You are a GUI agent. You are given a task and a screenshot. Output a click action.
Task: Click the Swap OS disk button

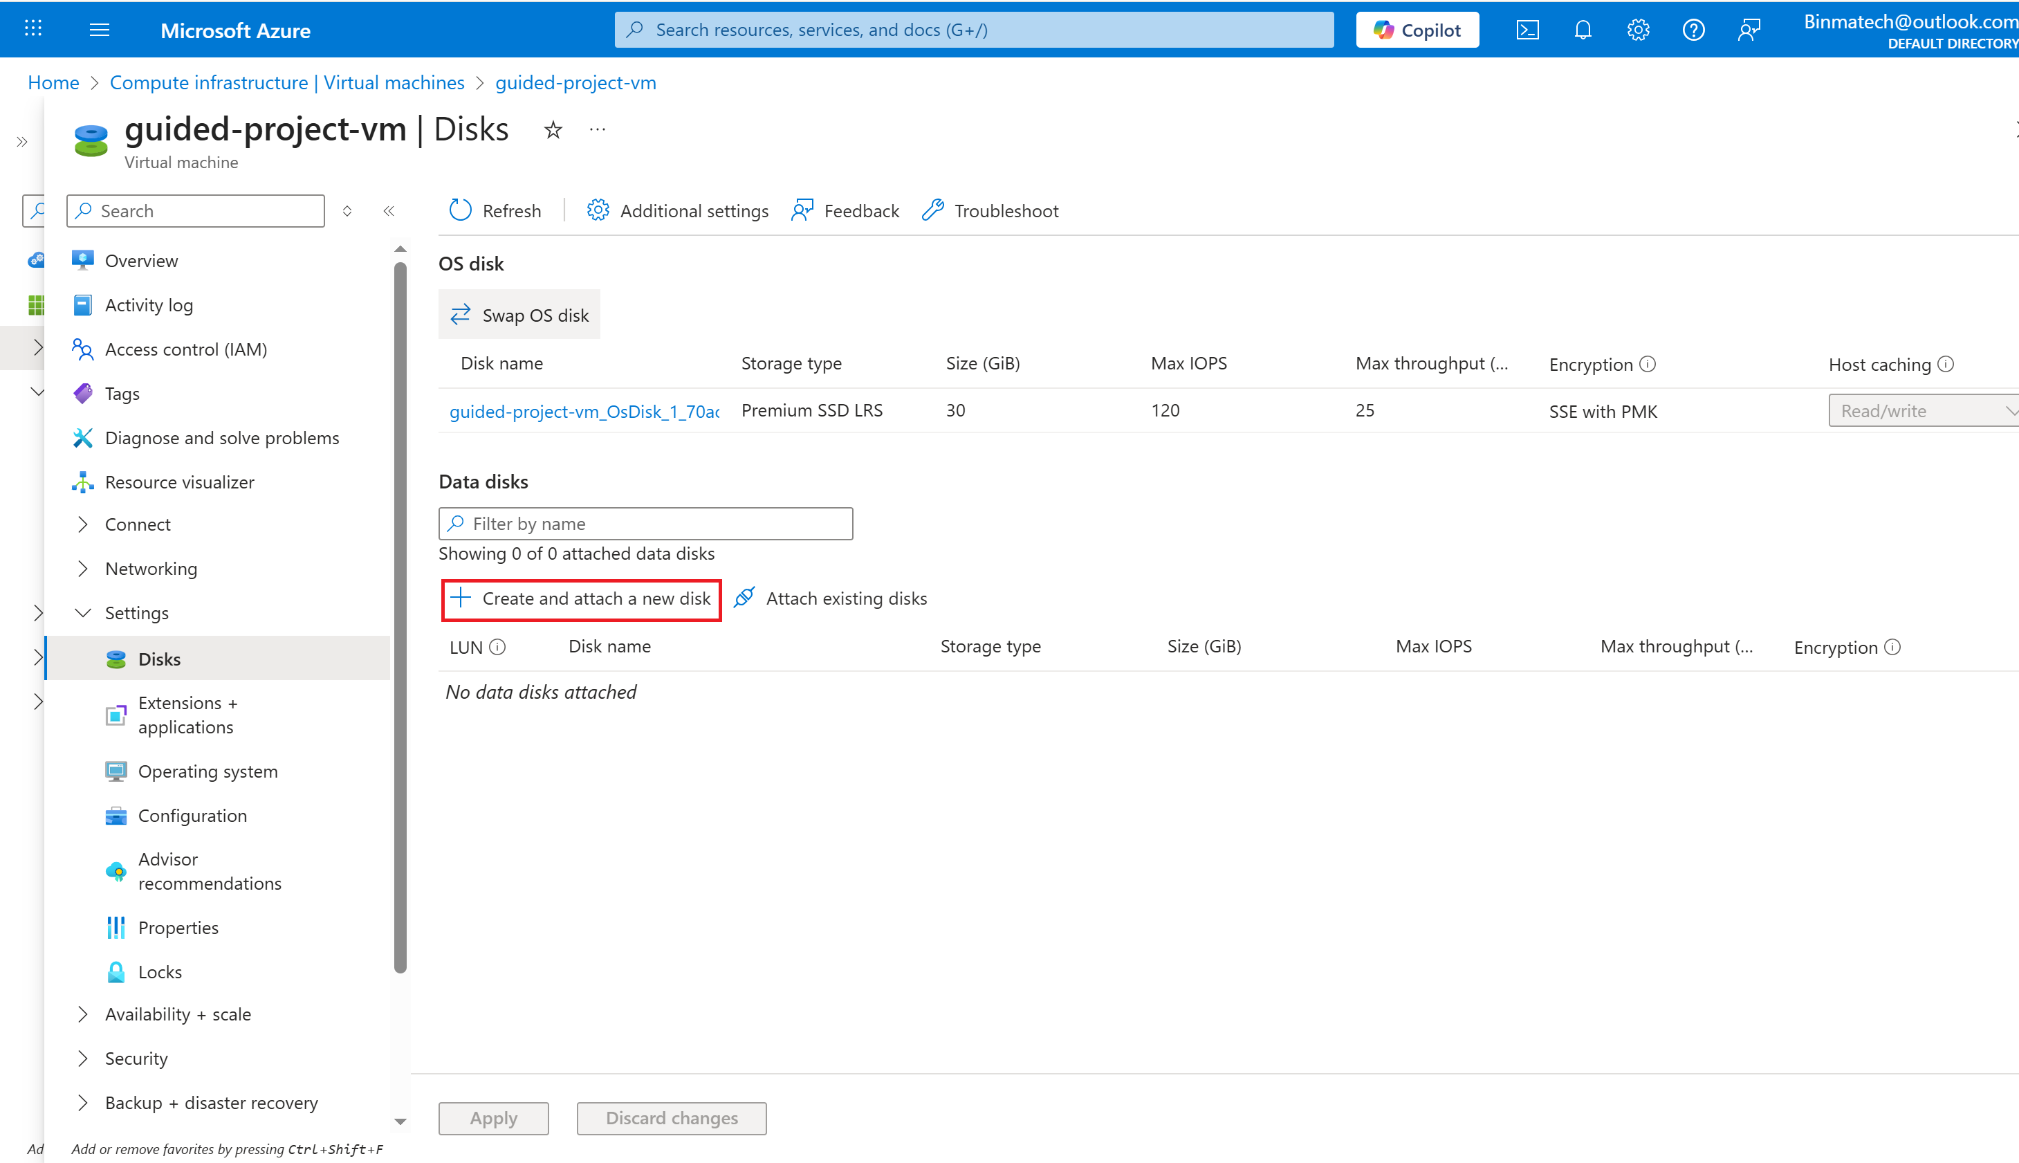pos(519,315)
